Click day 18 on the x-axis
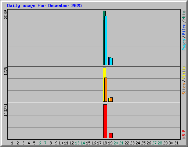This screenshot has width=188, height=147. (105, 143)
